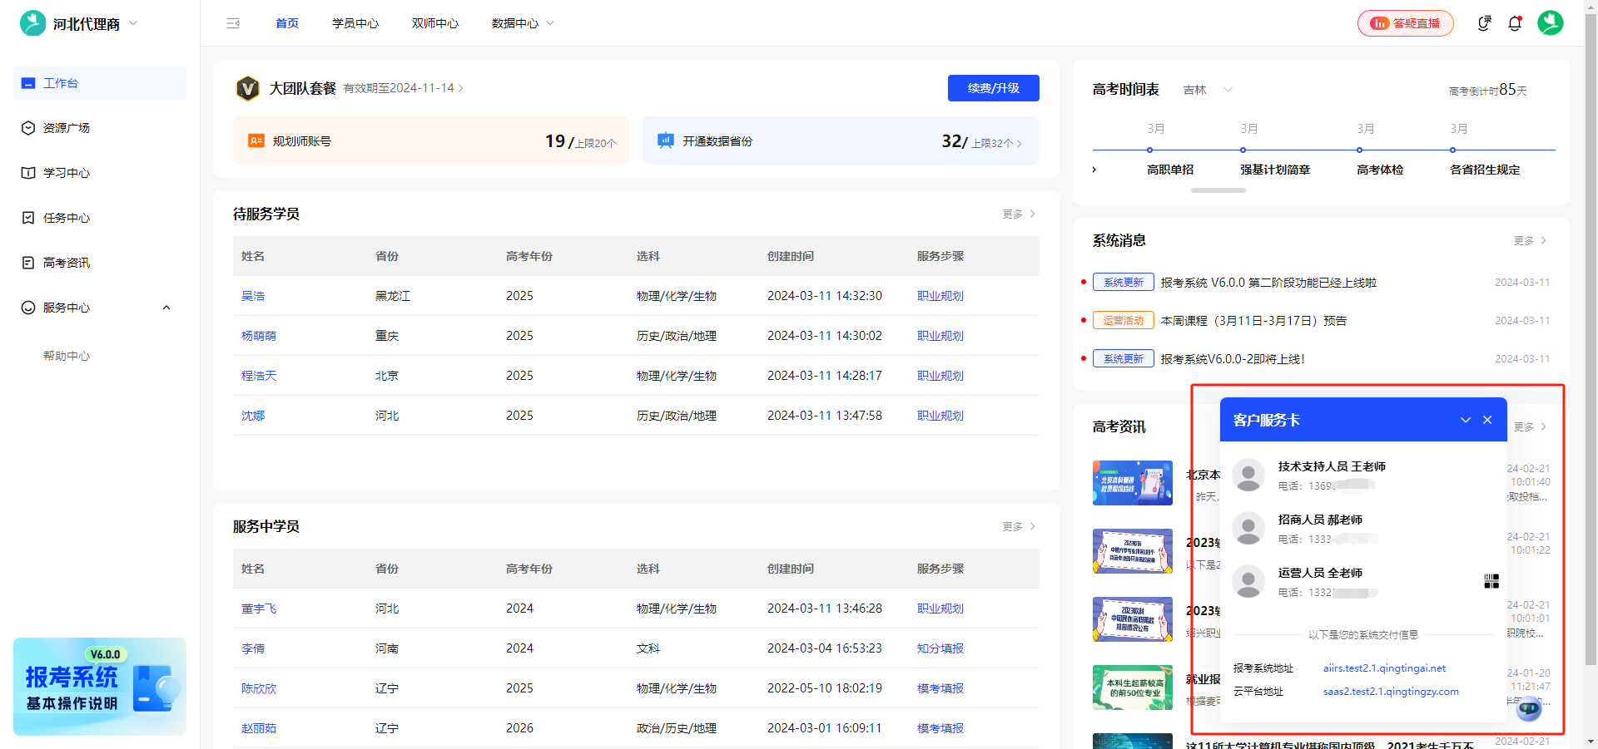Open 任务中心 from the sidebar
The image size is (1598, 749).
click(67, 217)
